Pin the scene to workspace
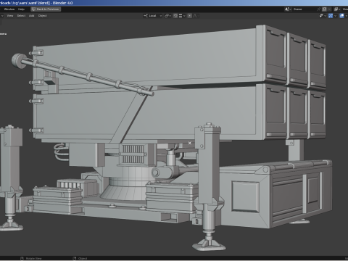The image size is (348, 261). click(x=319, y=9)
